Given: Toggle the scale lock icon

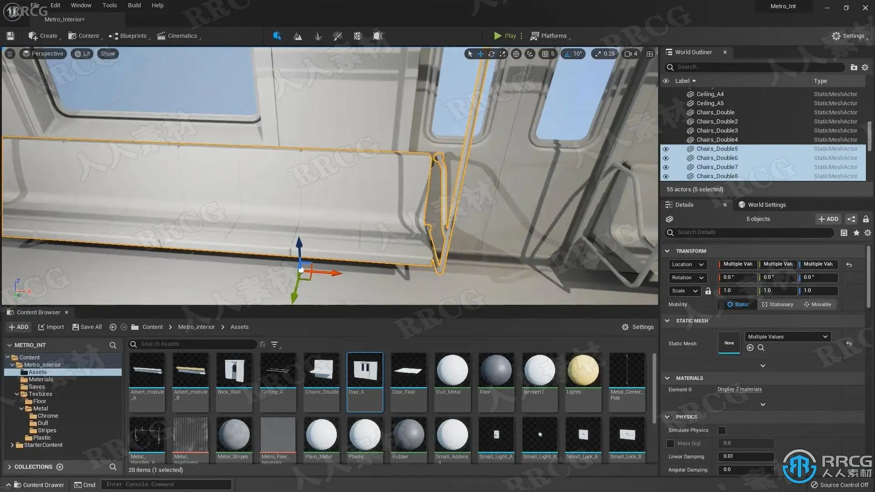Looking at the screenshot, I should pyautogui.click(x=708, y=291).
